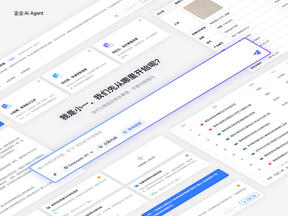Image resolution: width=288 pixels, height=216 pixels.
Task: Tick the checkbox of file row 6
Action: click(x=225, y=160)
